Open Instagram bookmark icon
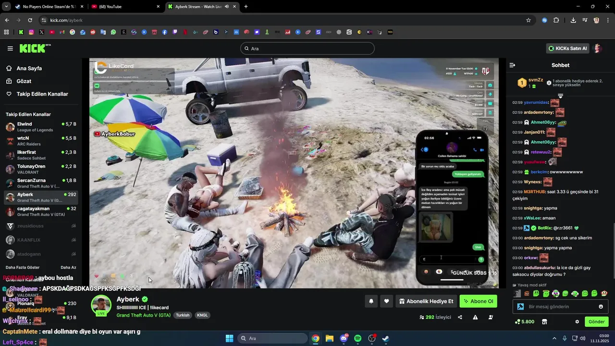The width and height of the screenshot is (615, 346). pyautogui.click(x=31, y=32)
